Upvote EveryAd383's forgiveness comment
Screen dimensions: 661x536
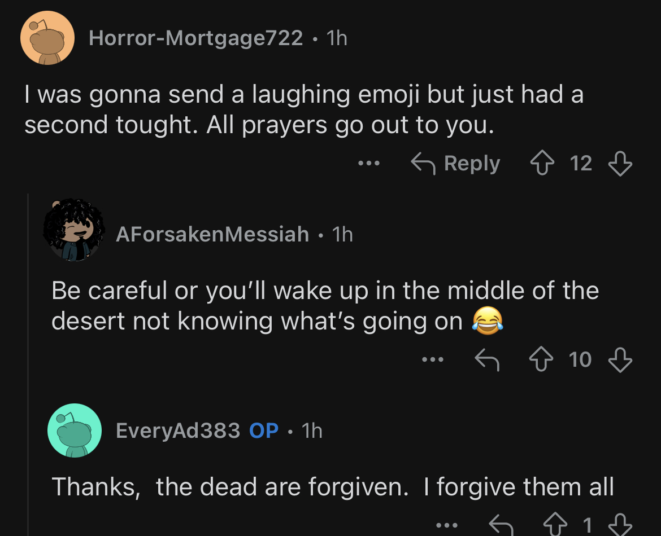tap(555, 524)
